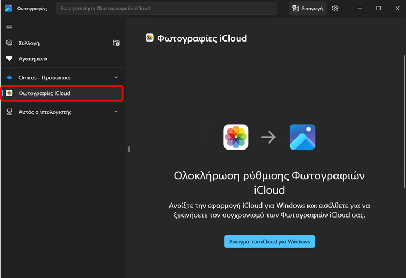The width and height of the screenshot is (406, 278).
Task: Click the heart icon for Αγαπημένα
Action: pyautogui.click(x=9, y=59)
